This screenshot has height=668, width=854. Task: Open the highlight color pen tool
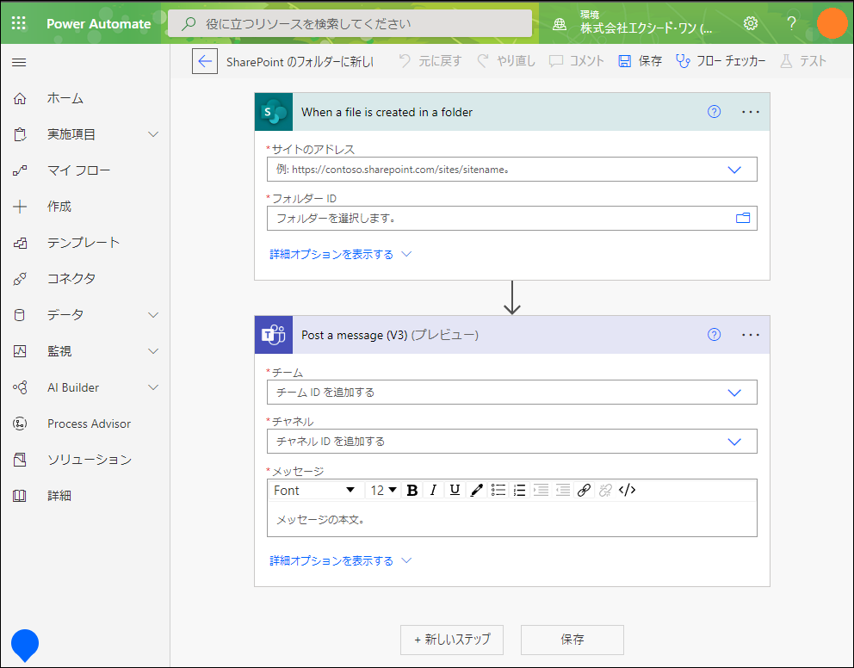pos(477,490)
